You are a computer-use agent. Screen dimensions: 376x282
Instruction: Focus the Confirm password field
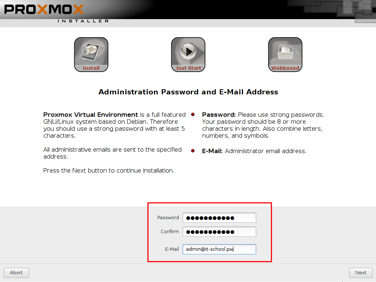click(219, 232)
